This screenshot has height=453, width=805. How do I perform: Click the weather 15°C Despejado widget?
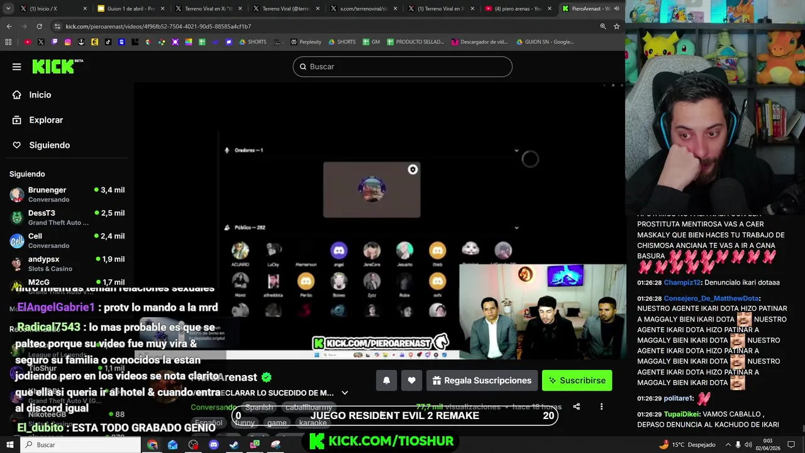[x=687, y=445]
